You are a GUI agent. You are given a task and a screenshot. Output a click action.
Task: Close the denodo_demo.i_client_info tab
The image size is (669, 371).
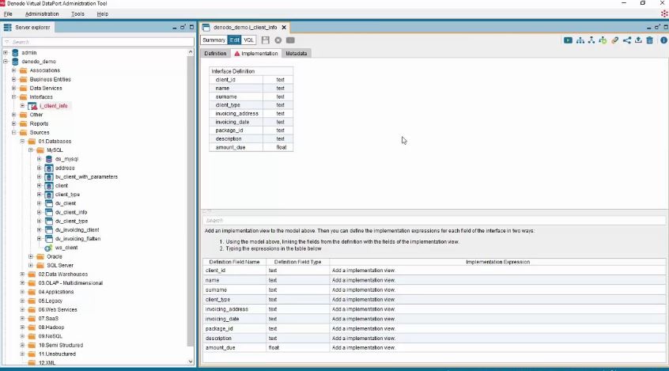pos(284,28)
